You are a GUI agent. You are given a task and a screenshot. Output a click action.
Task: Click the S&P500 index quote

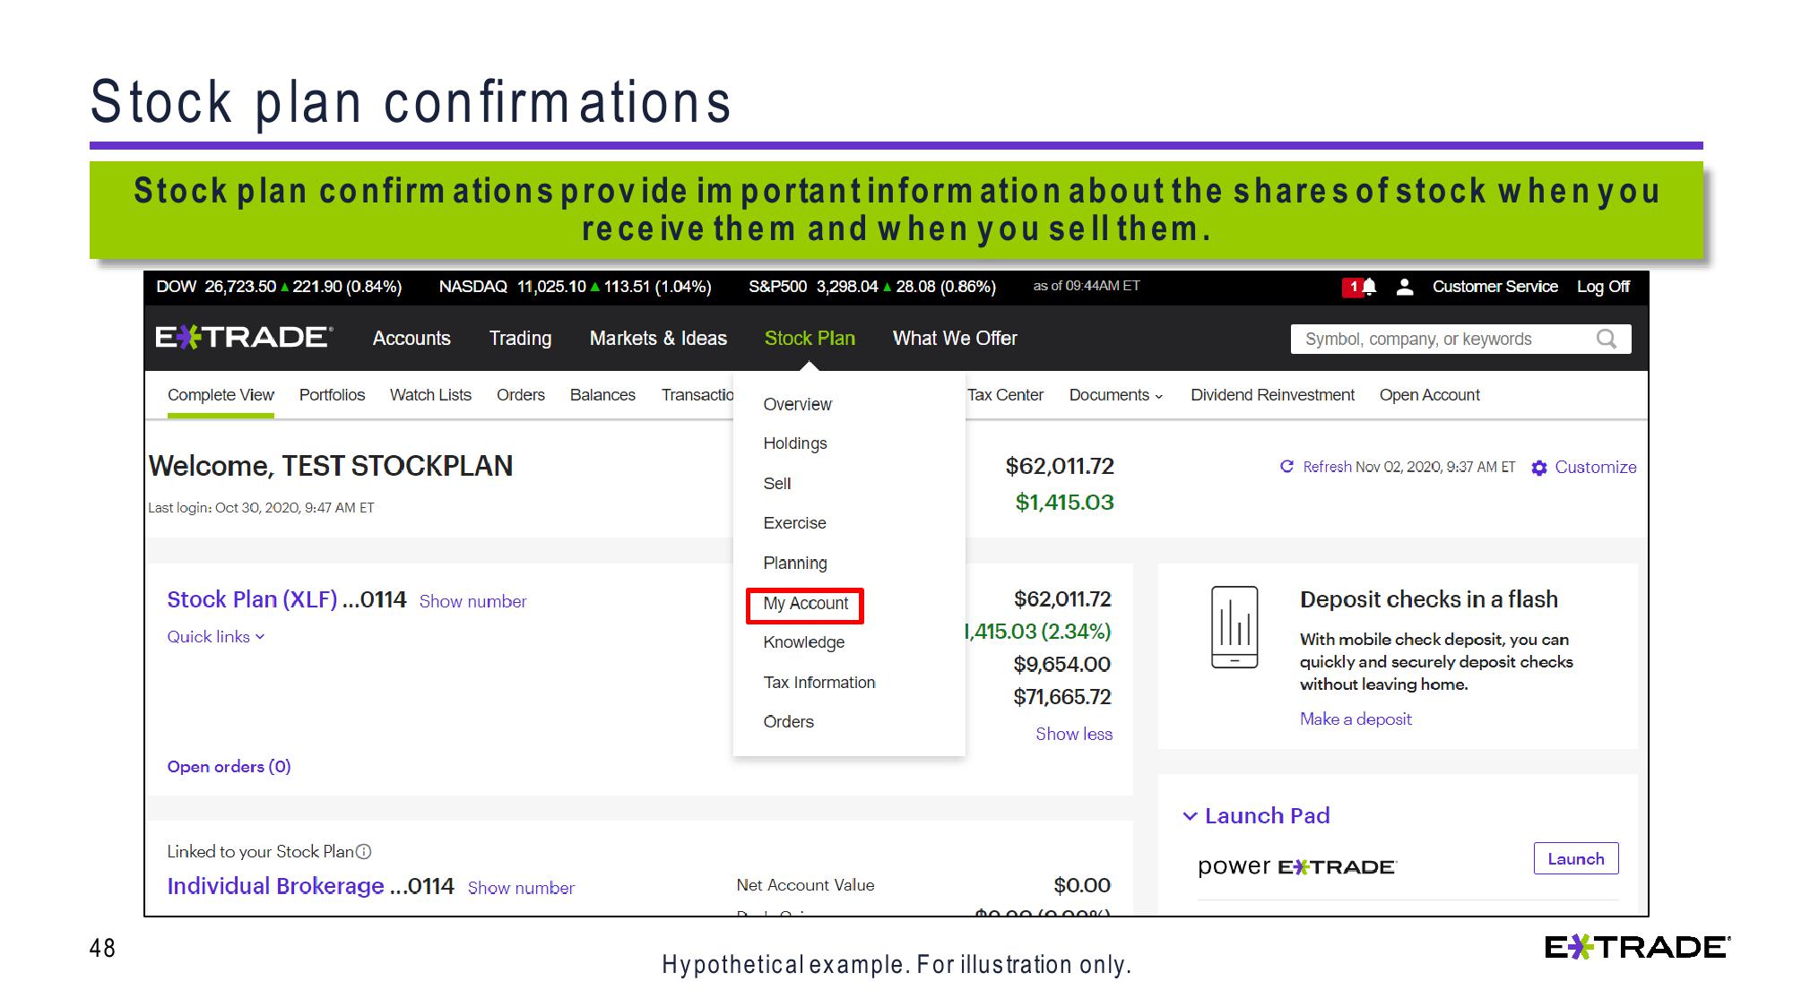pos(872,287)
